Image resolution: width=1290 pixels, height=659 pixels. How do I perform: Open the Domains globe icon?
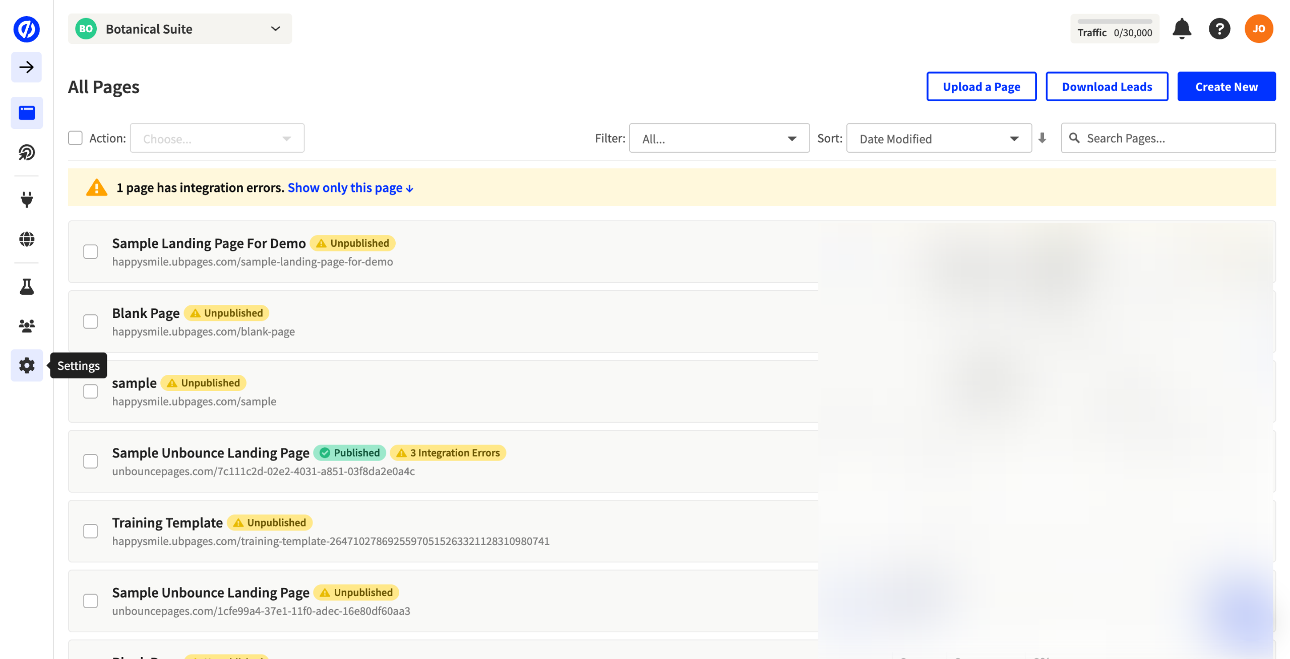pos(27,239)
